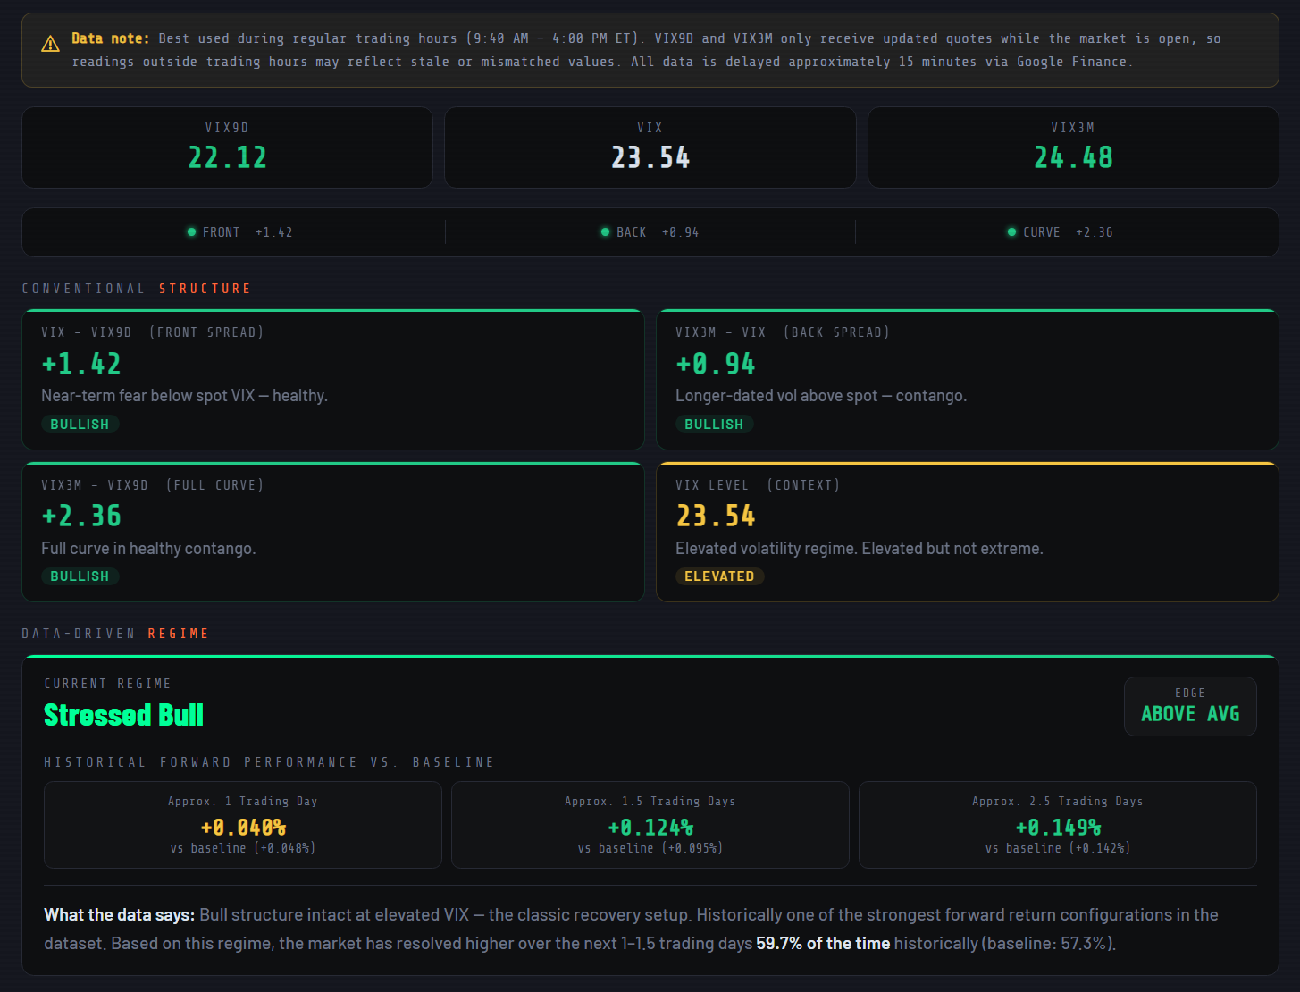Click the +0.149% 2.5 trading days value
1300x992 pixels.
pyautogui.click(x=1058, y=828)
